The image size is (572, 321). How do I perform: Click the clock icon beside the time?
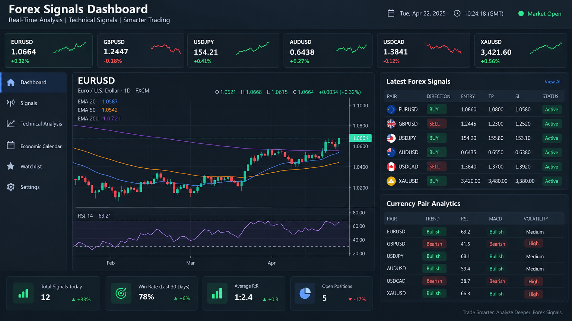pos(457,13)
